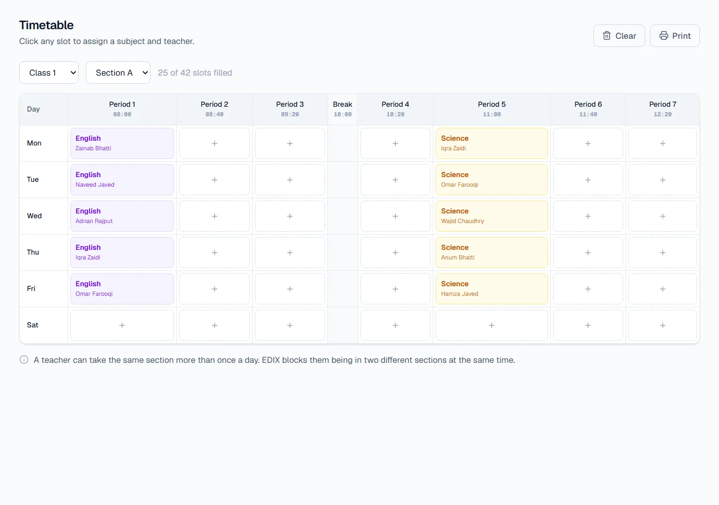Screen dimensions: 719x505
Task: Open Monday English slot with Zainab Bhatti
Action: [x=122, y=143]
